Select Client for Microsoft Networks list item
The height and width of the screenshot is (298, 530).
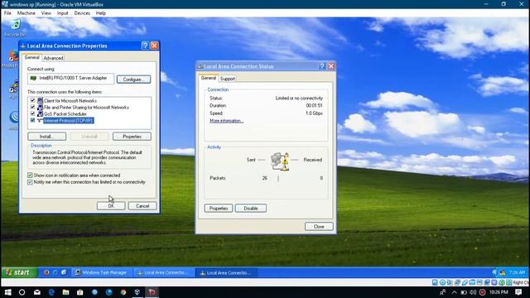[70, 100]
